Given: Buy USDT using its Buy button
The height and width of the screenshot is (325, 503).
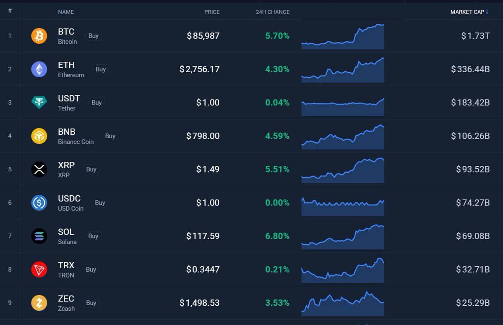Looking at the screenshot, I should [x=96, y=102].
